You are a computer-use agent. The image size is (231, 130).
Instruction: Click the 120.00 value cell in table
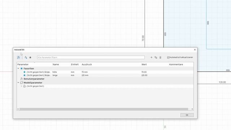tap(144, 75)
